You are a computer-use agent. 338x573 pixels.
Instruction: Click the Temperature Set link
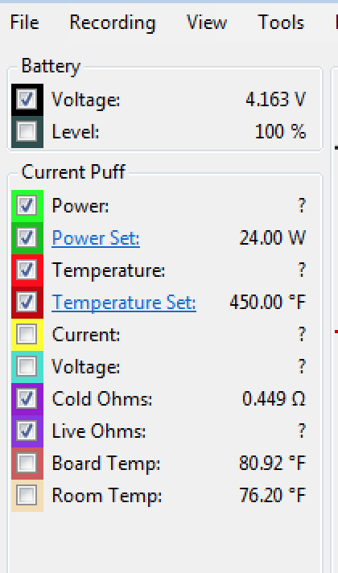(x=124, y=303)
